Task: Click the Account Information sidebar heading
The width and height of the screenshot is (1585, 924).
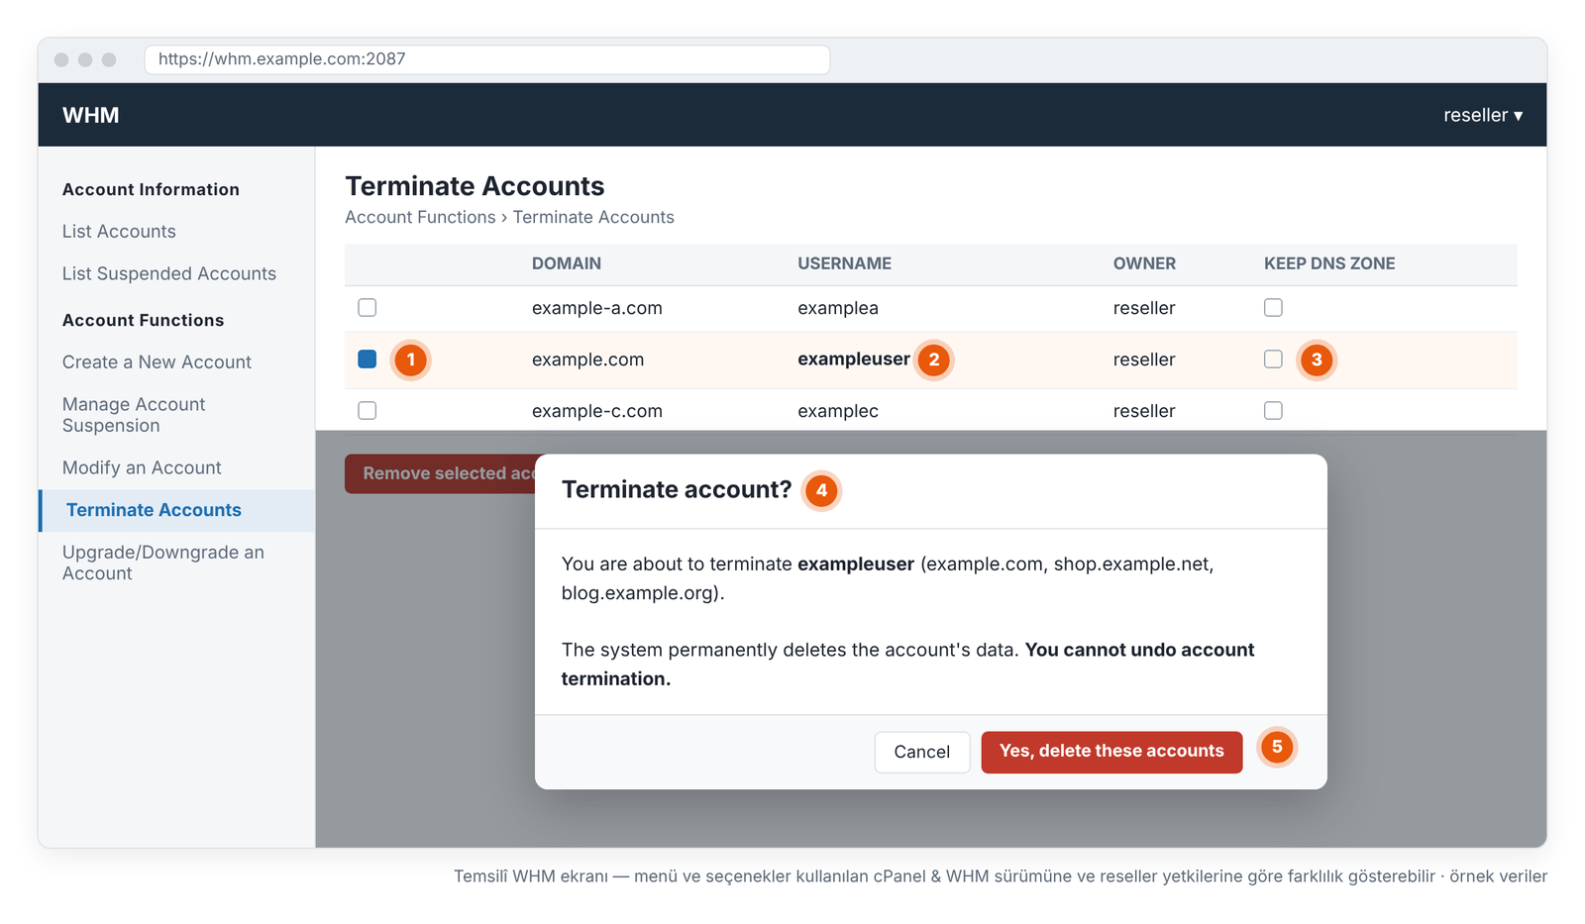Action: [x=151, y=189]
